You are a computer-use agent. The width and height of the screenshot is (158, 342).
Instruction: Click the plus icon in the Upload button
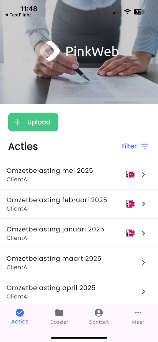(17, 122)
